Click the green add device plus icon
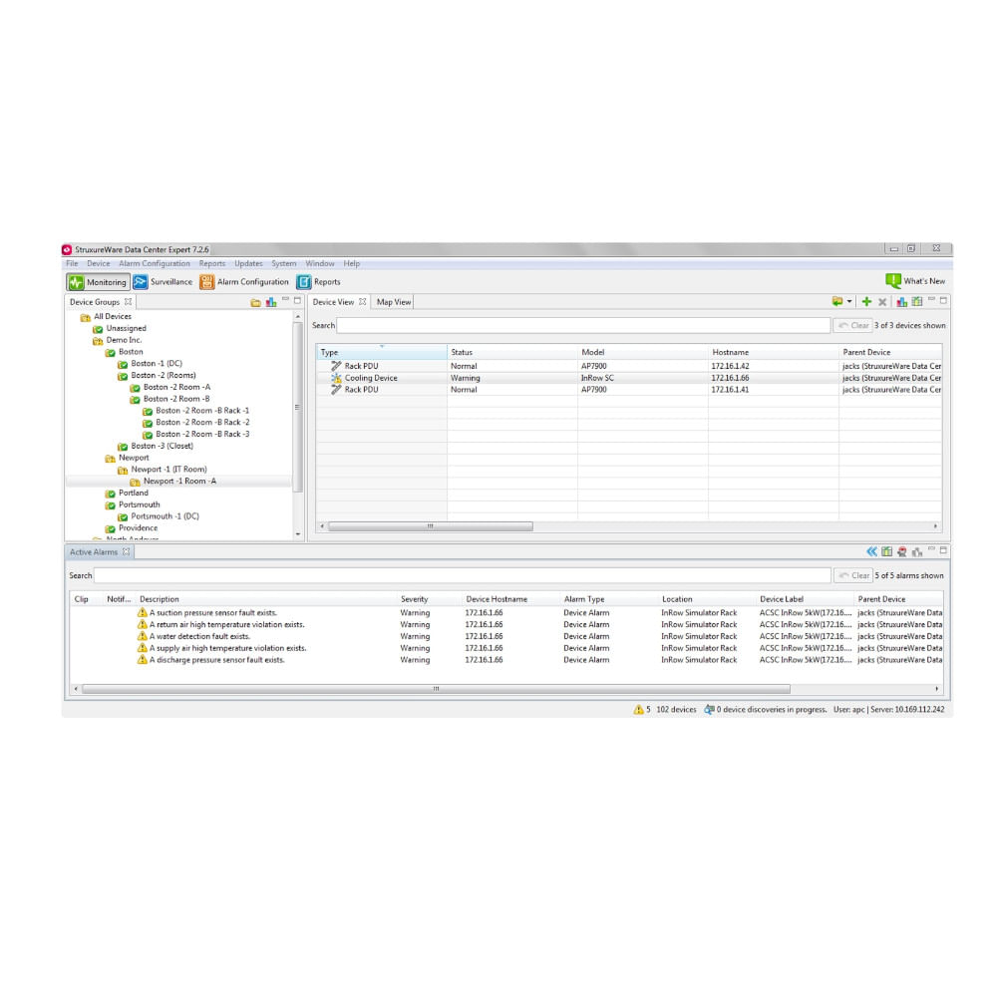997x997 pixels. 866,302
